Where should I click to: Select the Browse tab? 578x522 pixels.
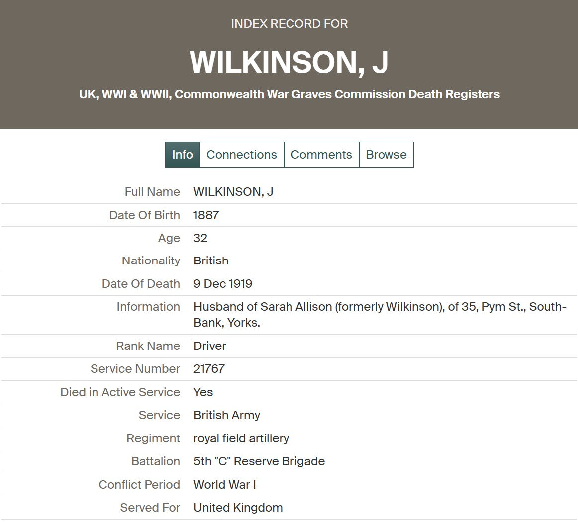coord(386,154)
